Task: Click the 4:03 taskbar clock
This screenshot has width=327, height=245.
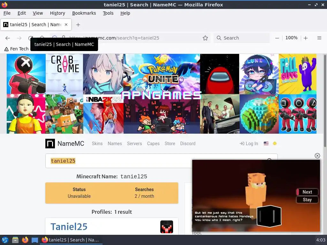Action: coord(321,240)
